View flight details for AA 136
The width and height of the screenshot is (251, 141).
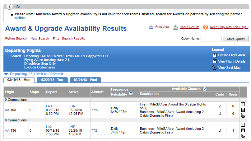point(243,130)
